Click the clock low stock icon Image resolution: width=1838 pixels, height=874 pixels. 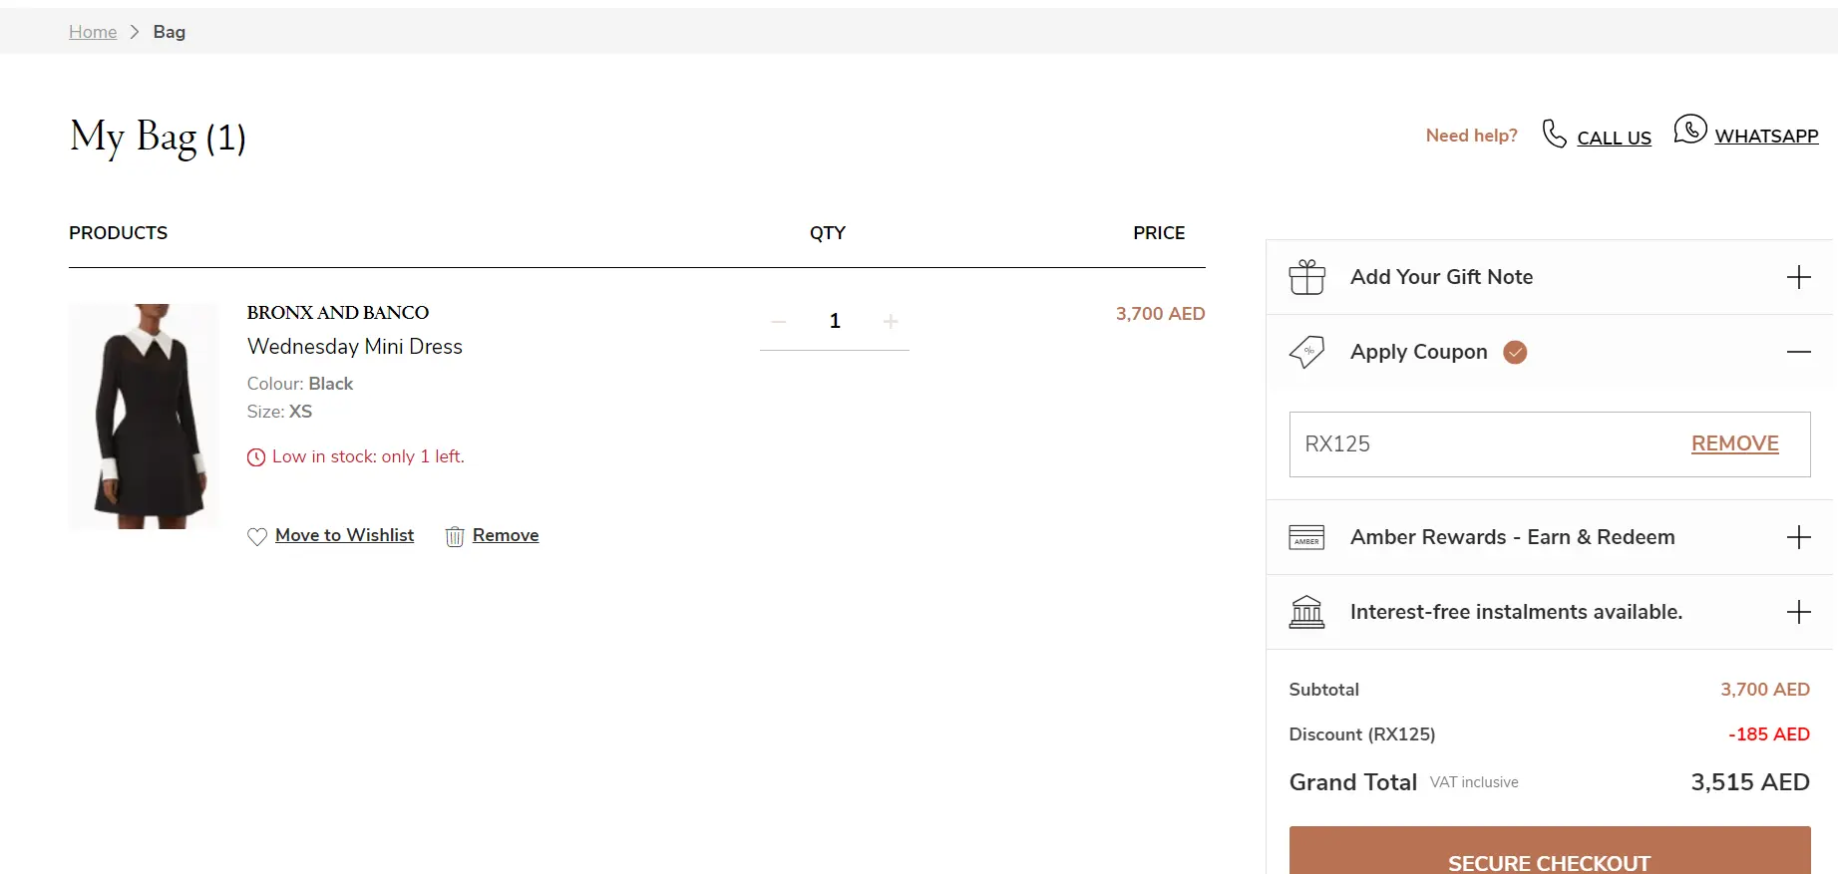[256, 457]
